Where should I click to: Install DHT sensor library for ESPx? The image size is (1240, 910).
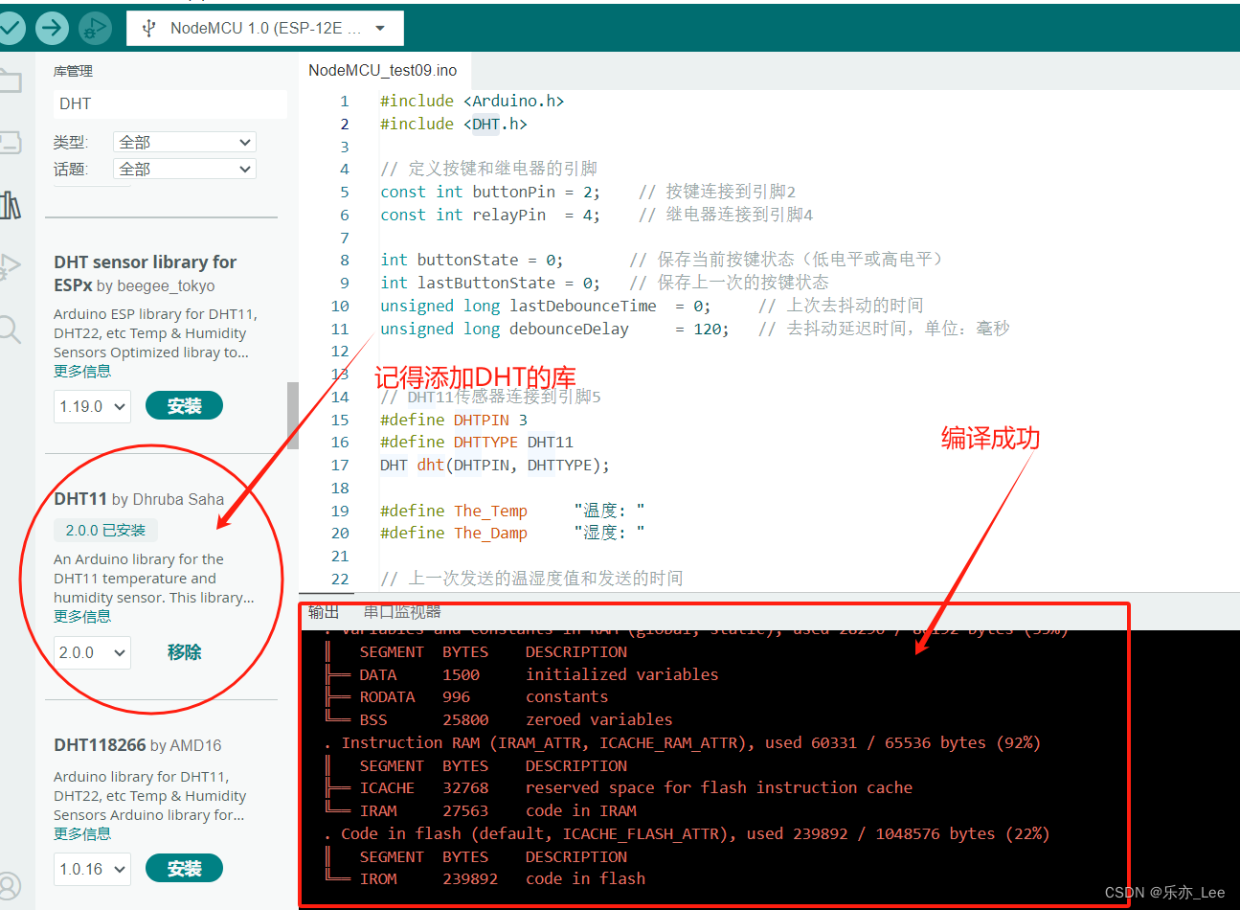(x=184, y=405)
